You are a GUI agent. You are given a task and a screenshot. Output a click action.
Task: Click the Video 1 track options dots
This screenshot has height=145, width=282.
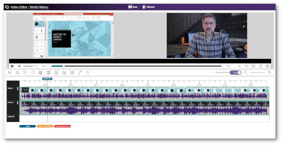tap(18, 89)
